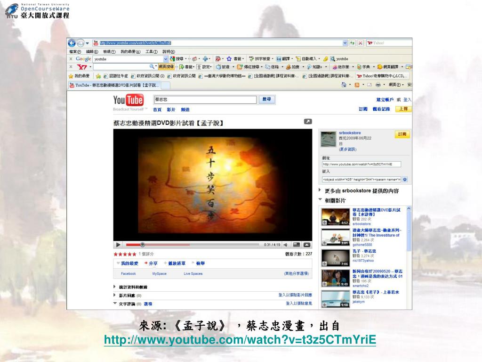Click the green Refresh page icon
Screen dimensions: 482x362
[352, 43]
